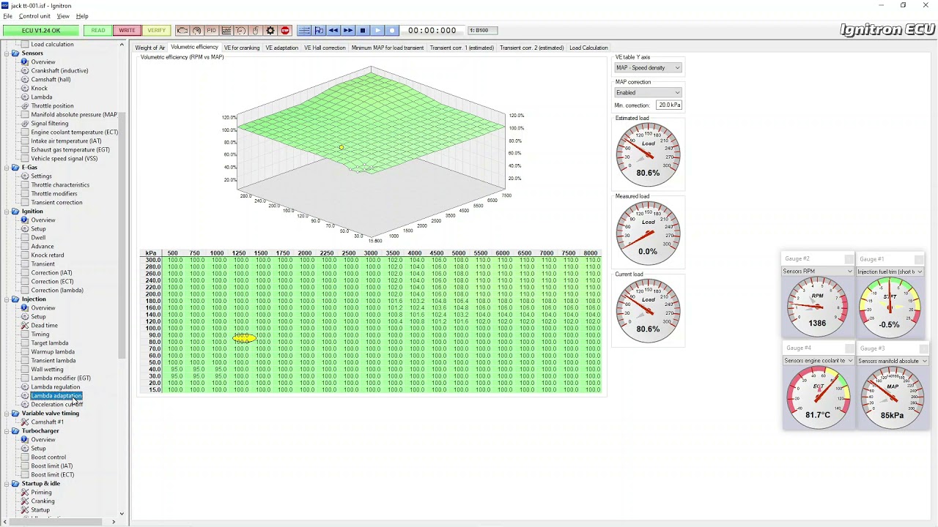Click the red STOP sign icon

click(285, 30)
